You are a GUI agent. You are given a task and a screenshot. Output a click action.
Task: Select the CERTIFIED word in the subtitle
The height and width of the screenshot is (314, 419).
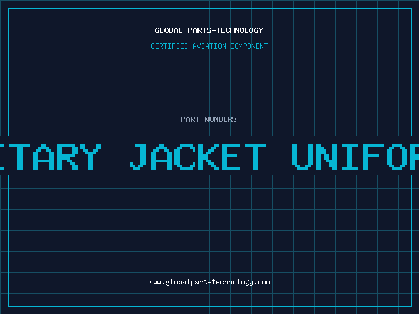pos(170,46)
